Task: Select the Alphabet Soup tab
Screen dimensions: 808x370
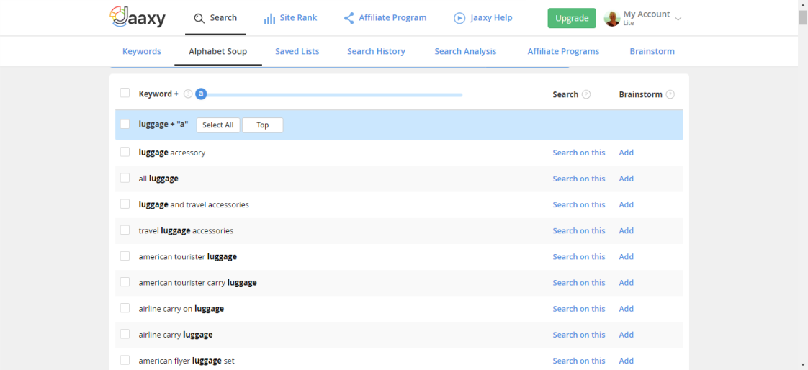Action: tap(218, 52)
